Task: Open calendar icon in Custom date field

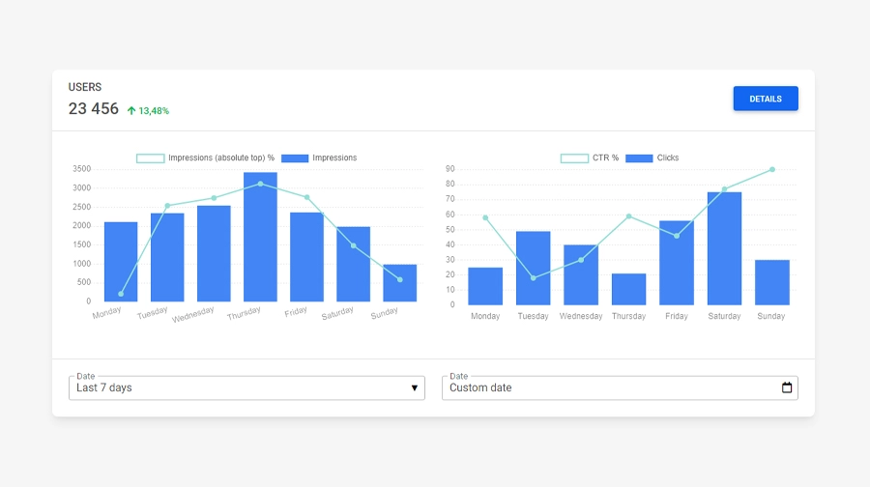Action: click(x=787, y=387)
